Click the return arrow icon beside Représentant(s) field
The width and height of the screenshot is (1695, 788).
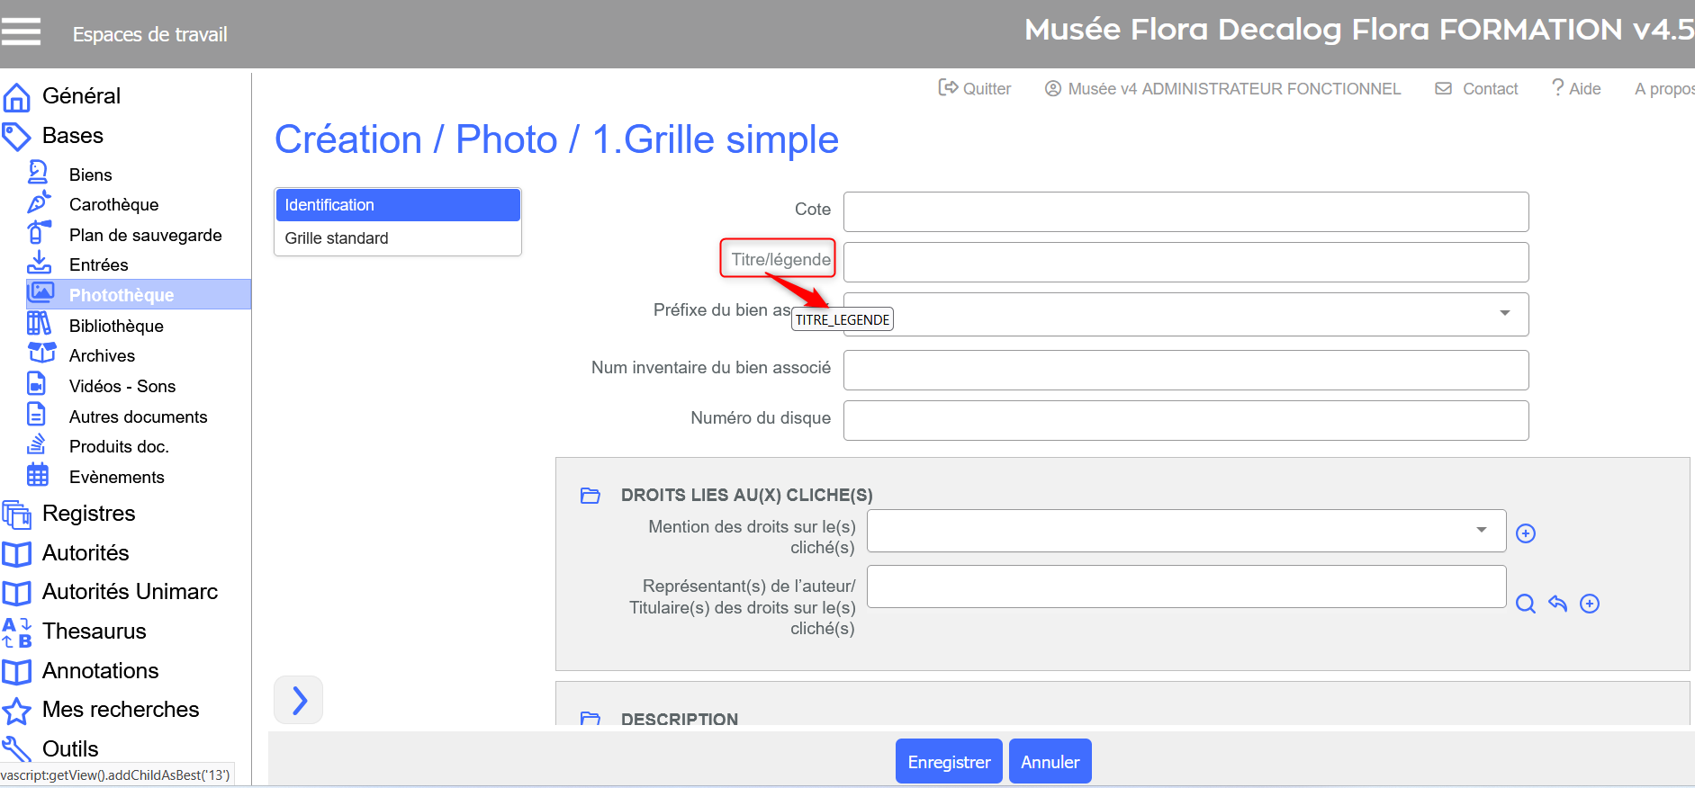1557,604
